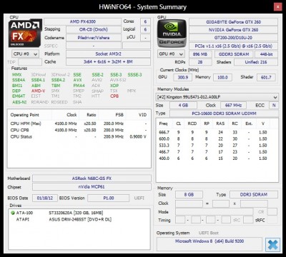Click the DDR3 SDRAM memory type field
The width and height of the screenshot is (286, 257).
click(x=254, y=195)
